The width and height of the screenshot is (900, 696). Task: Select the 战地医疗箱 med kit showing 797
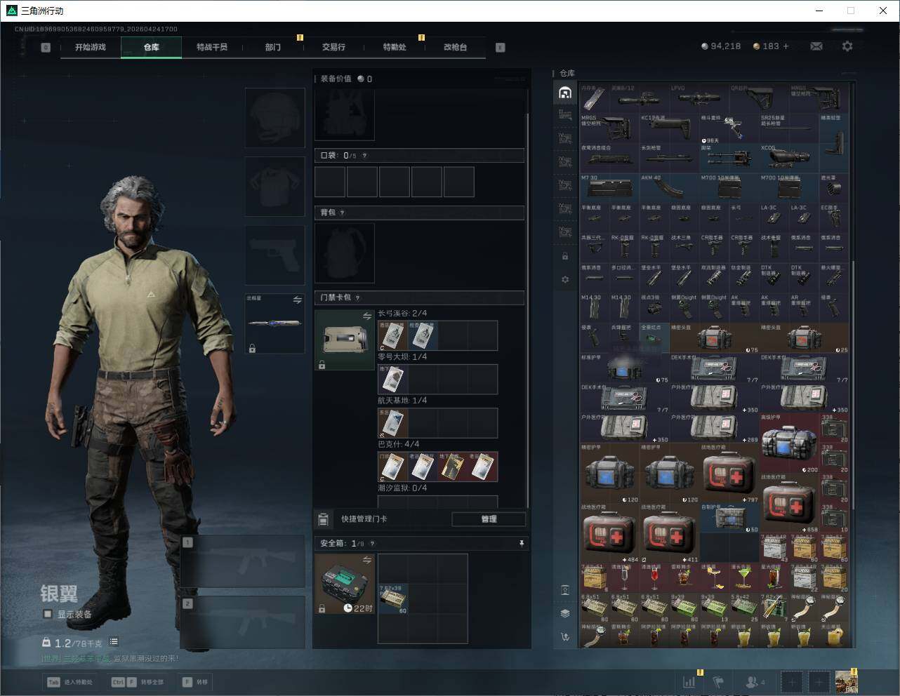coord(729,472)
